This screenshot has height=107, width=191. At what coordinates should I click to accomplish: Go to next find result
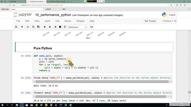[x=59, y=9]
